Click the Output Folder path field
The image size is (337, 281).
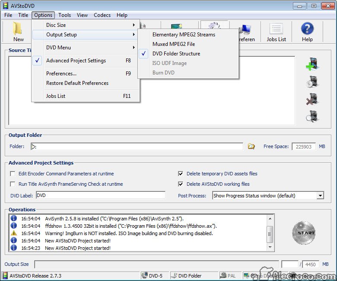tap(137, 146)
